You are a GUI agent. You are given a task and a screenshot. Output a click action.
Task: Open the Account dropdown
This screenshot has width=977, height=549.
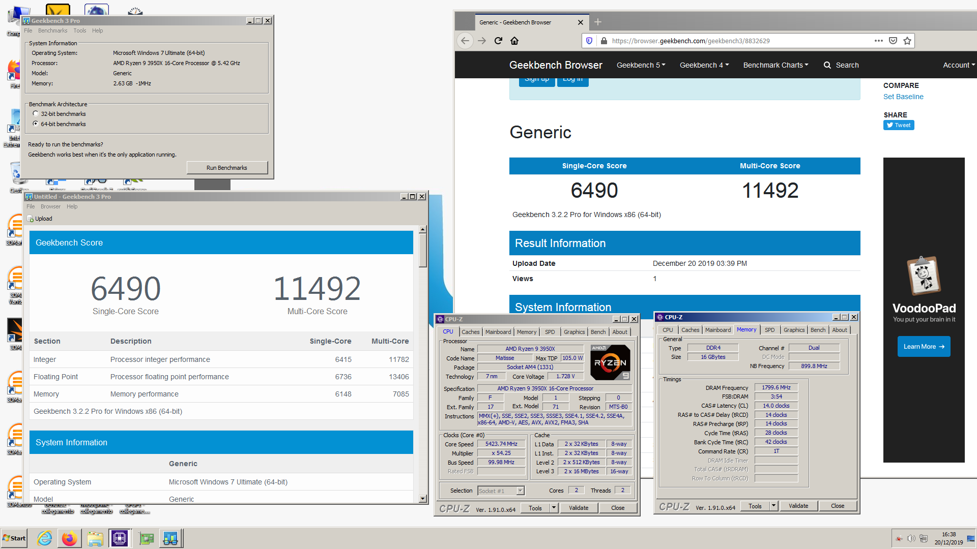959,65
